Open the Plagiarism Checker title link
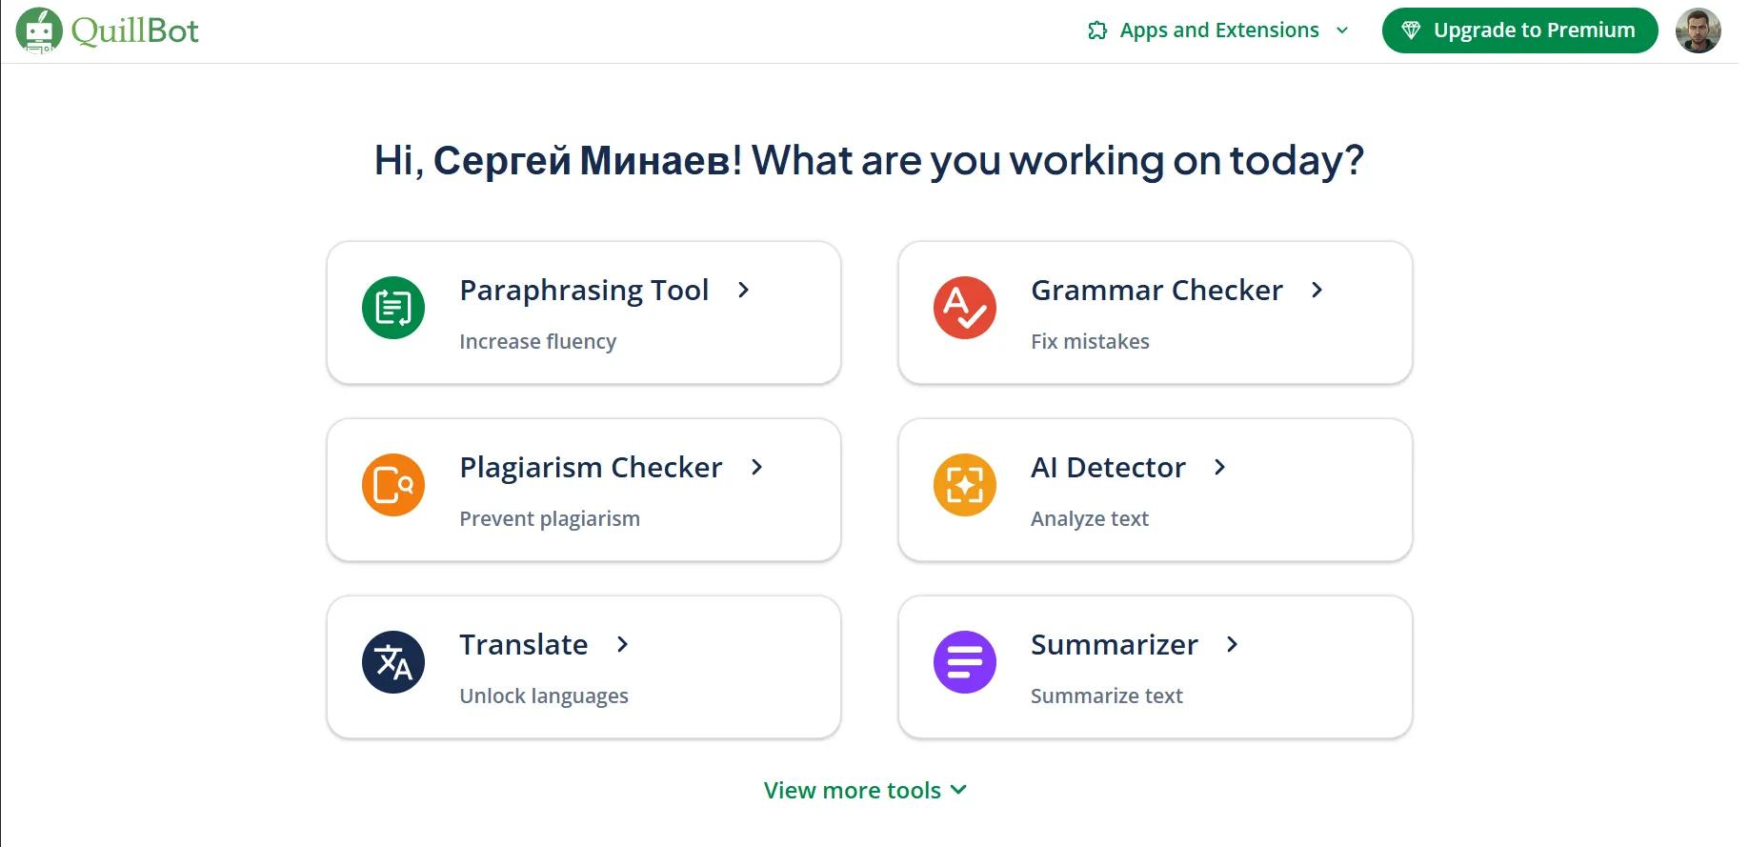 [x=591, y=468]
